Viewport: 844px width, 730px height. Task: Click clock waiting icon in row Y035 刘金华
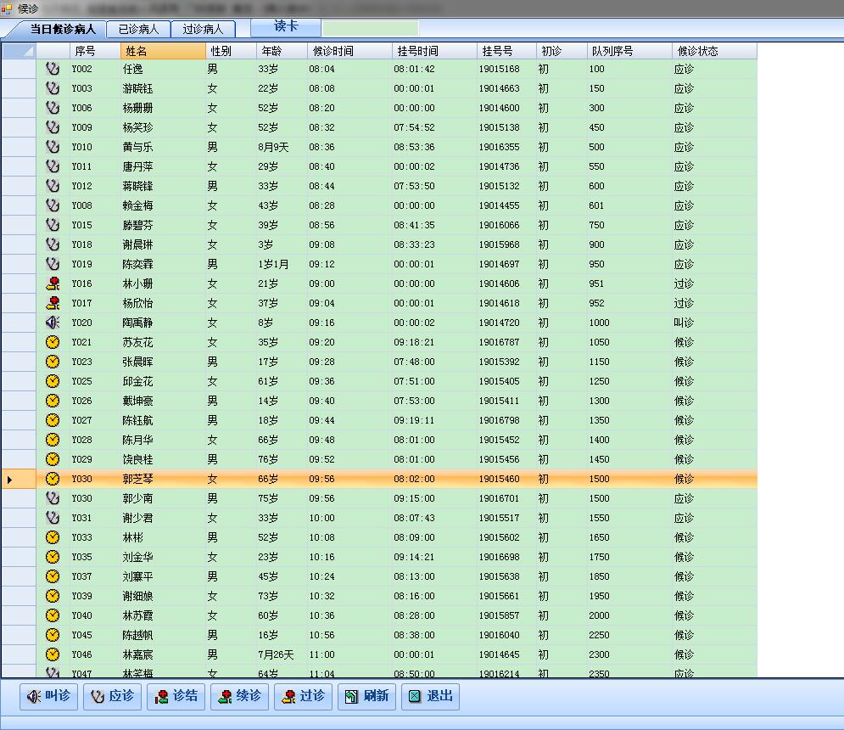tap(53, 557)
